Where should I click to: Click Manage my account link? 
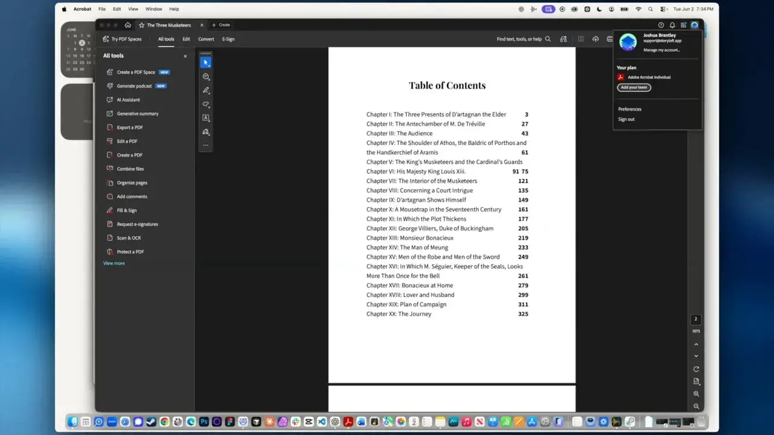pyautogui.click(x=662, y=50)
